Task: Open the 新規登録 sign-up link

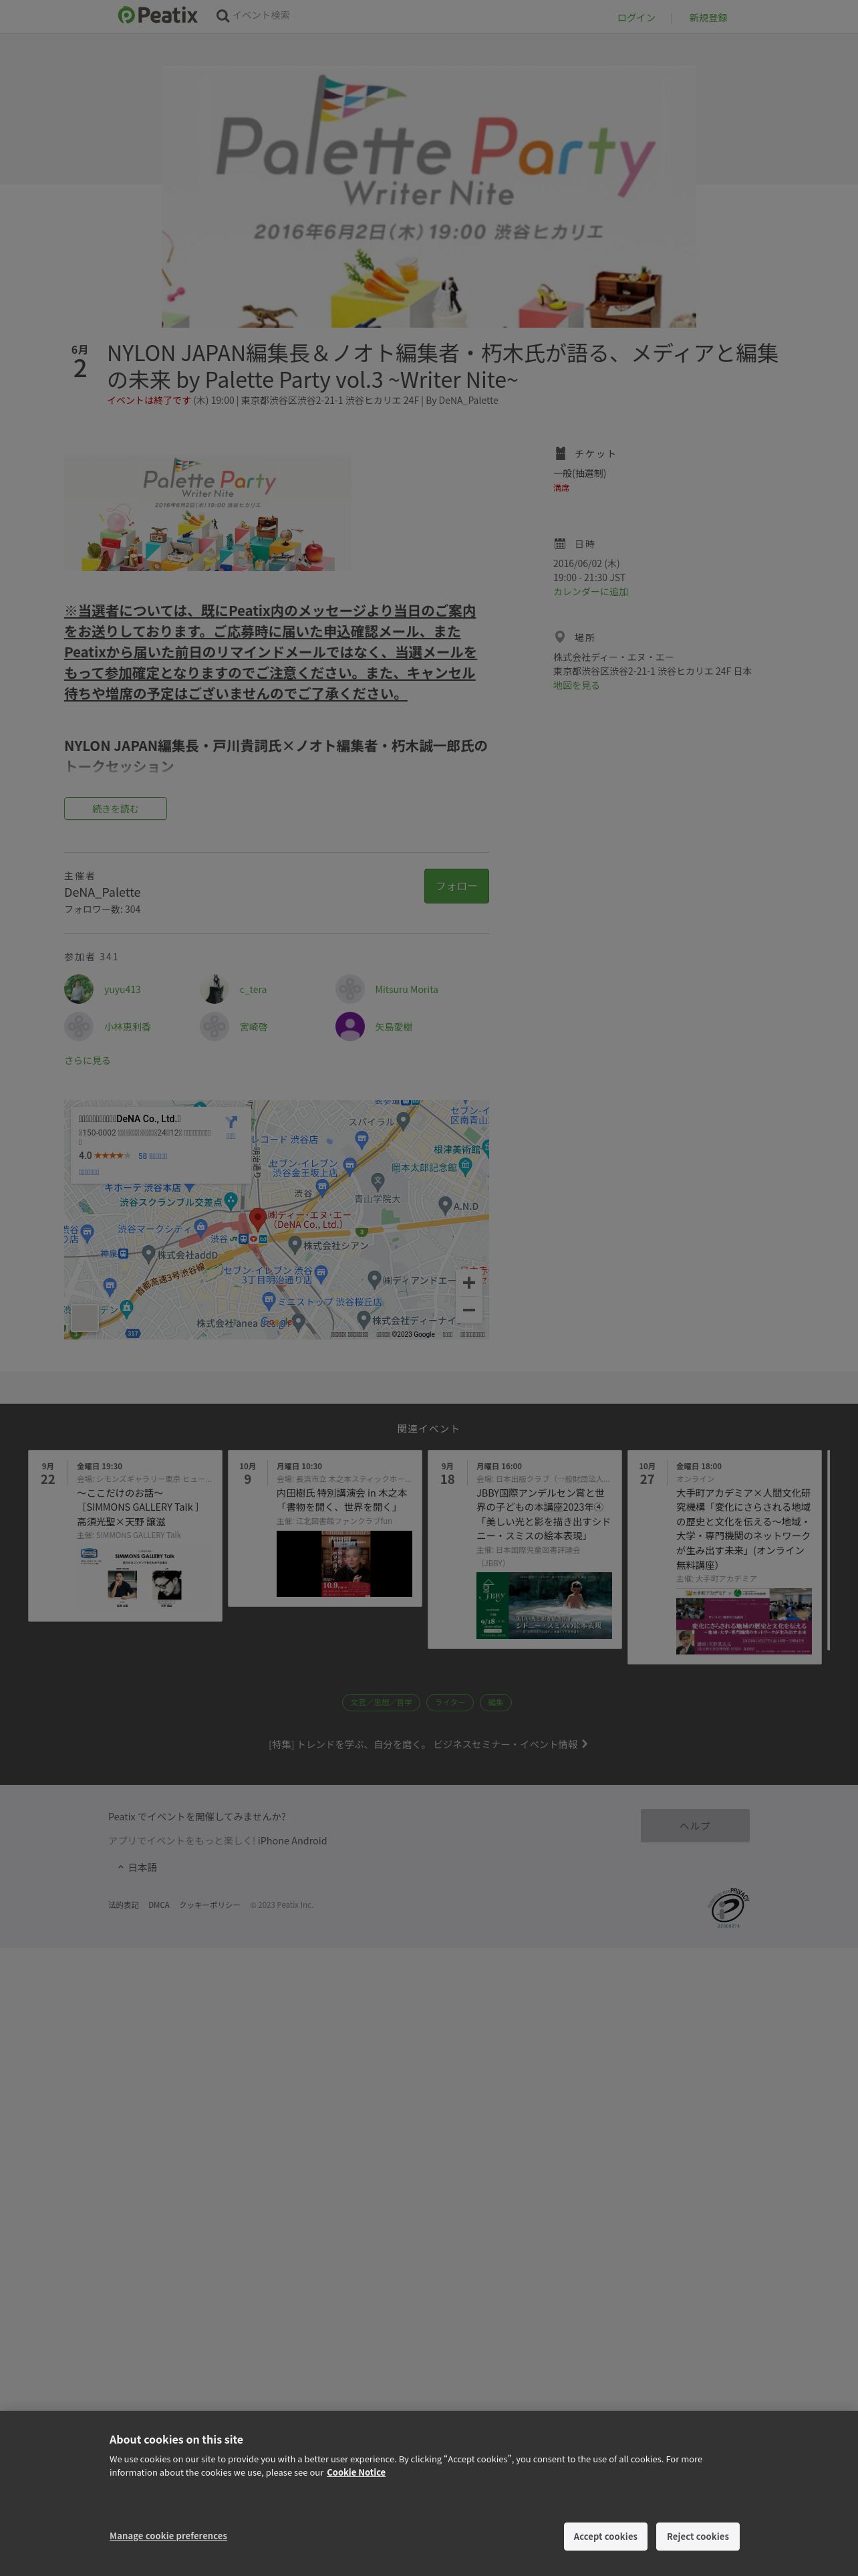Action: click(x=708, y=18)
